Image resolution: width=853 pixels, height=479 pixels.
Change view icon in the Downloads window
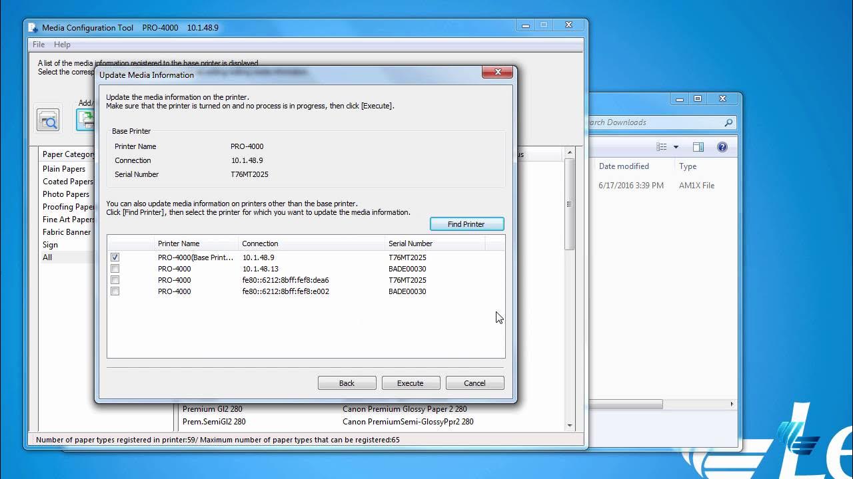click(662, 147)
